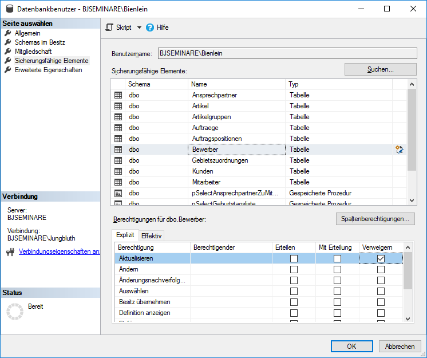This screenshot has height=358, width=427.
Task: Click the stored procedure icon for pSelectAnsprechpartnerZuMit
Action: click(118, 194)
